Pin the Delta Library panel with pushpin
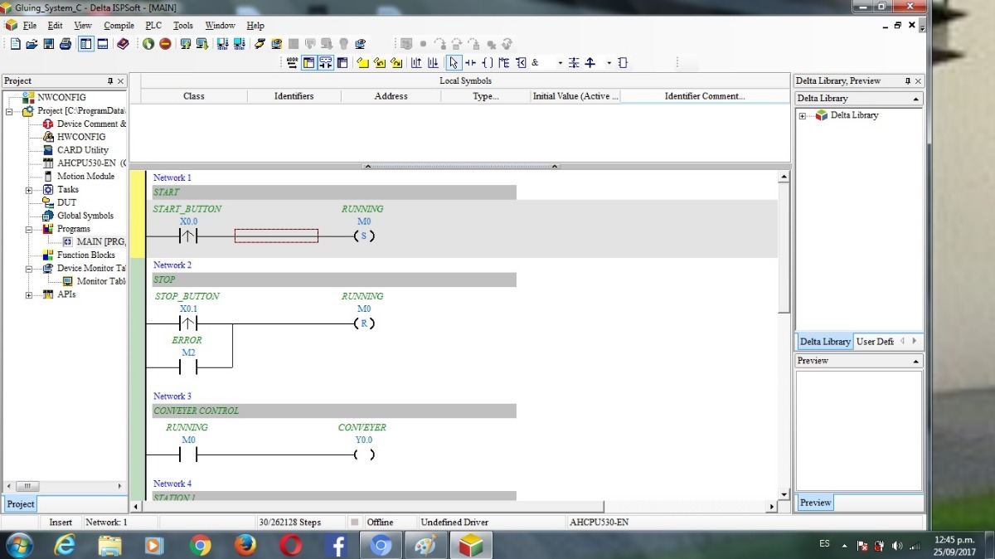995x559 pixels. point(907,80)
